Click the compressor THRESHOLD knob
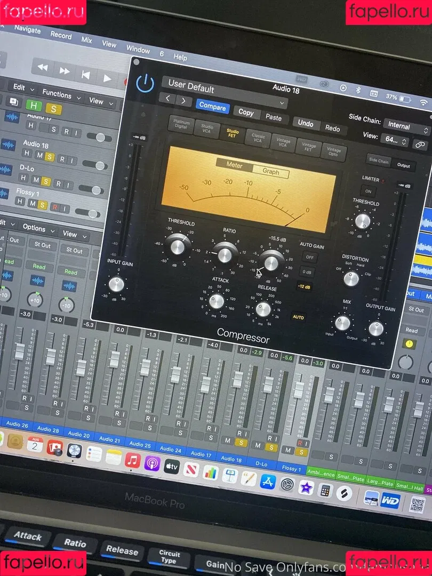Screen dimensions: 432x576 pos(178,246)
